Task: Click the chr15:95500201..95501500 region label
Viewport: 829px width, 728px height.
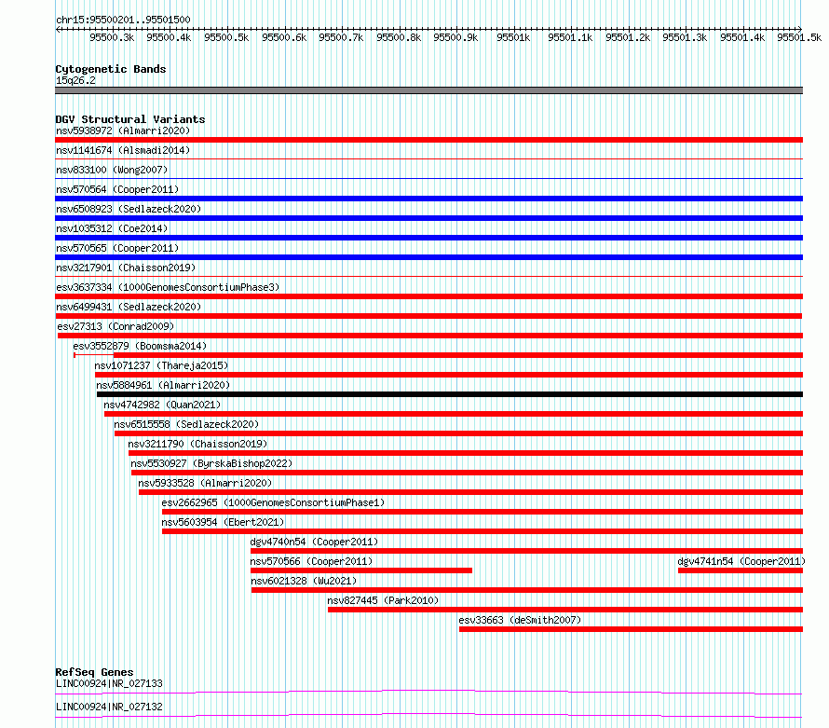Action: (x=123, y=20)
